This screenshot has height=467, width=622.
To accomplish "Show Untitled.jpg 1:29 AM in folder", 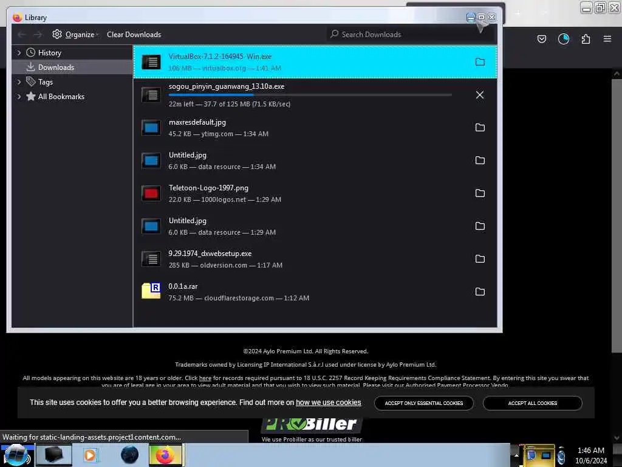I will tap(480, 226).
